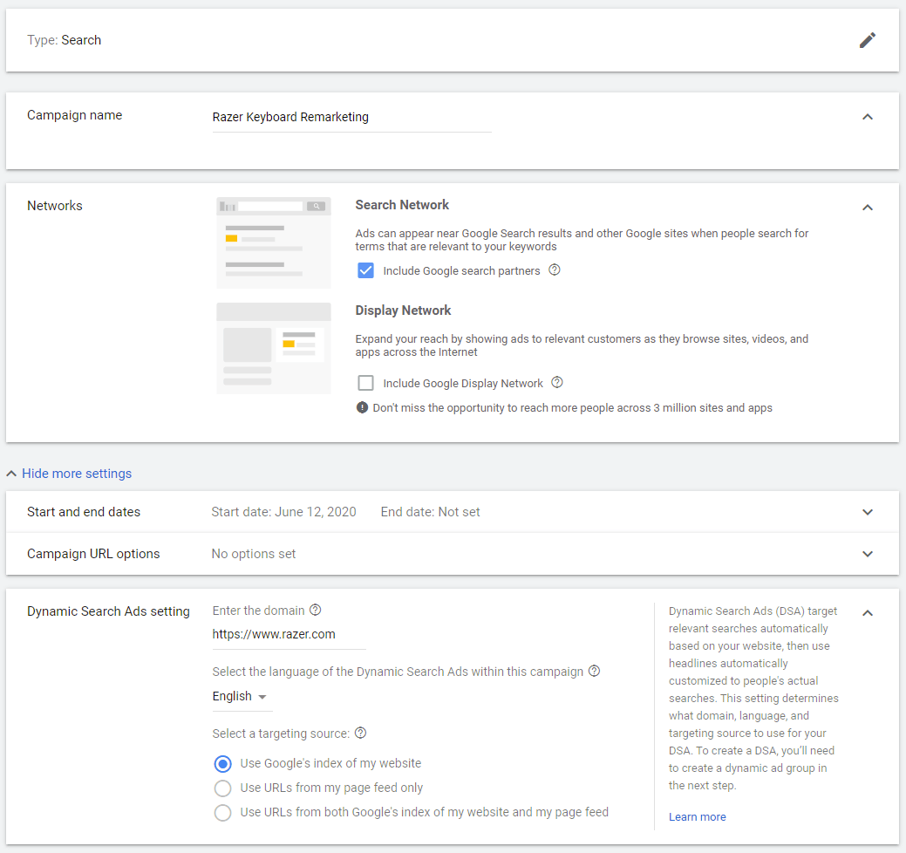This screenshot has width=906, height=853.
Task: Uncheck Include Google search partners
Action: coord(365,270)
